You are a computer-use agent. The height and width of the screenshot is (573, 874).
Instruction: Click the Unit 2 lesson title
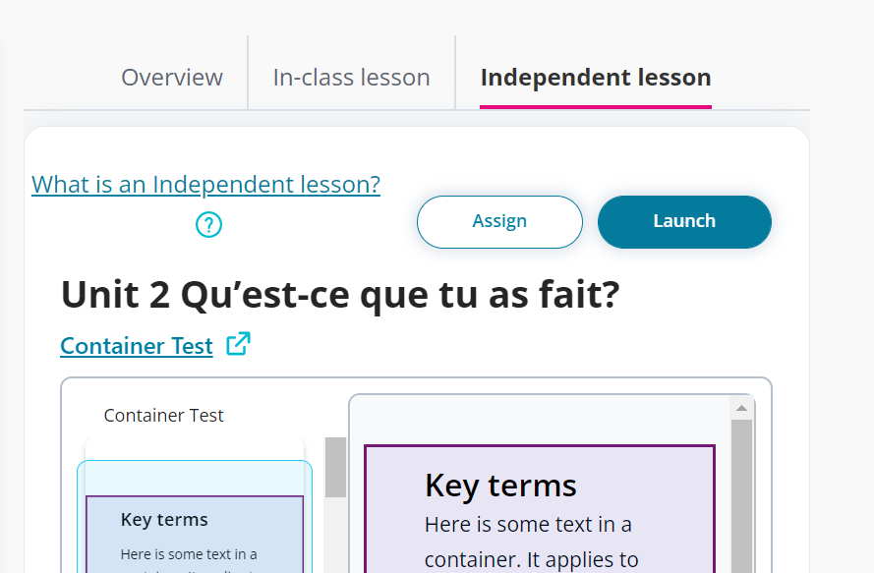click(x=340, y=294)
